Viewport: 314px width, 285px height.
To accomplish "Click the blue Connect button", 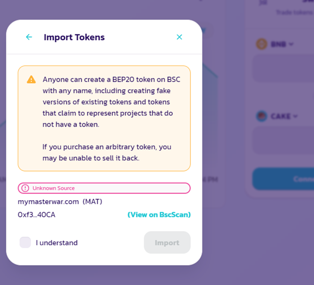I will click(x=283, y=179).
